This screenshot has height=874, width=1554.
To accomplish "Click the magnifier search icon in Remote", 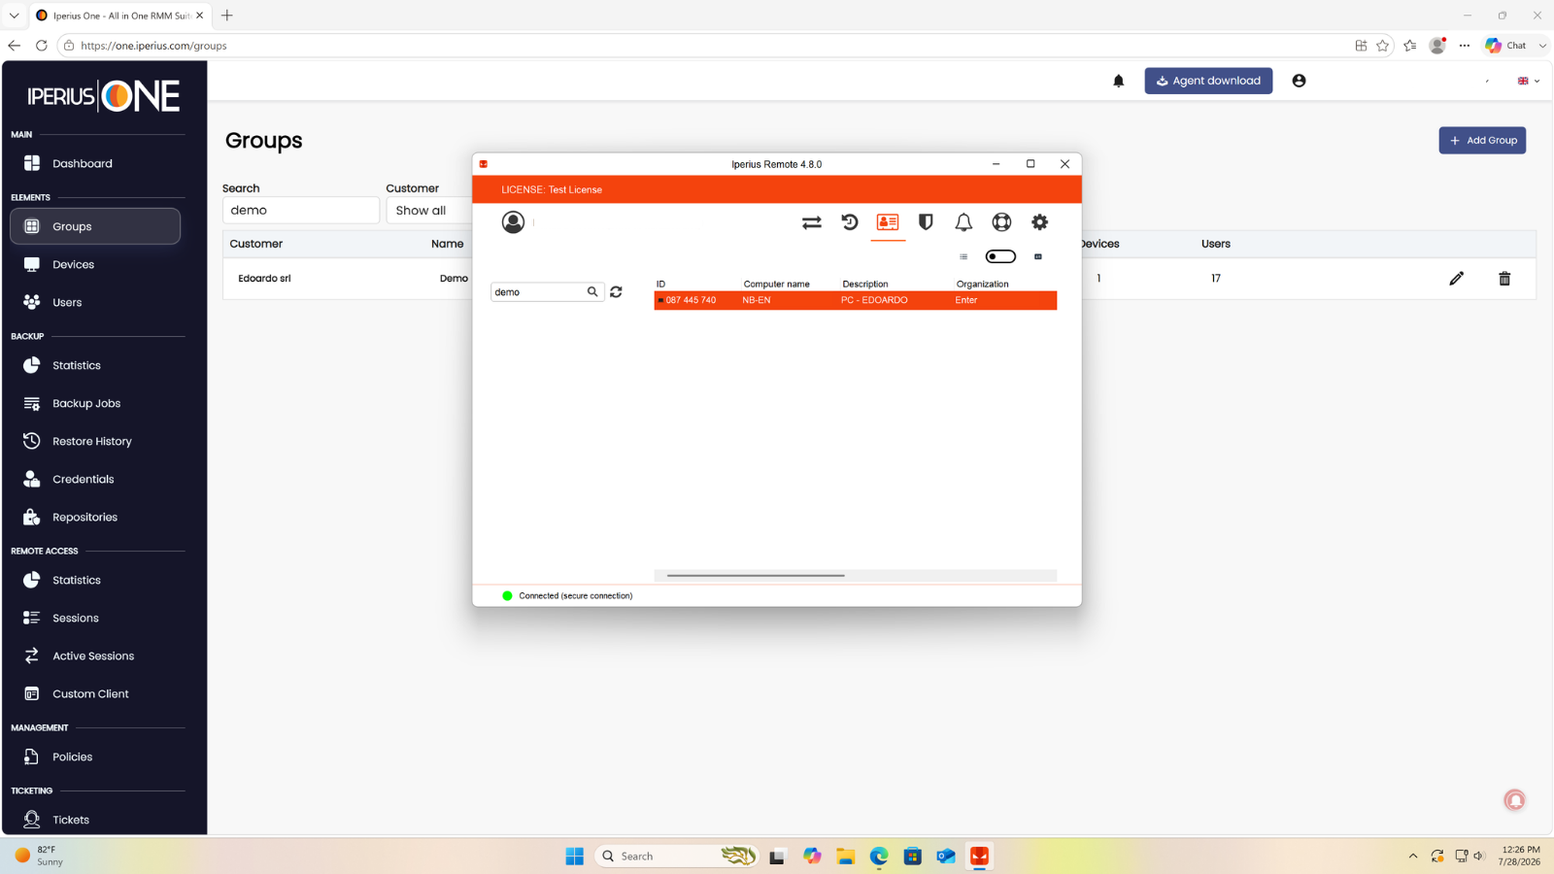I will [x=592, y=291].
